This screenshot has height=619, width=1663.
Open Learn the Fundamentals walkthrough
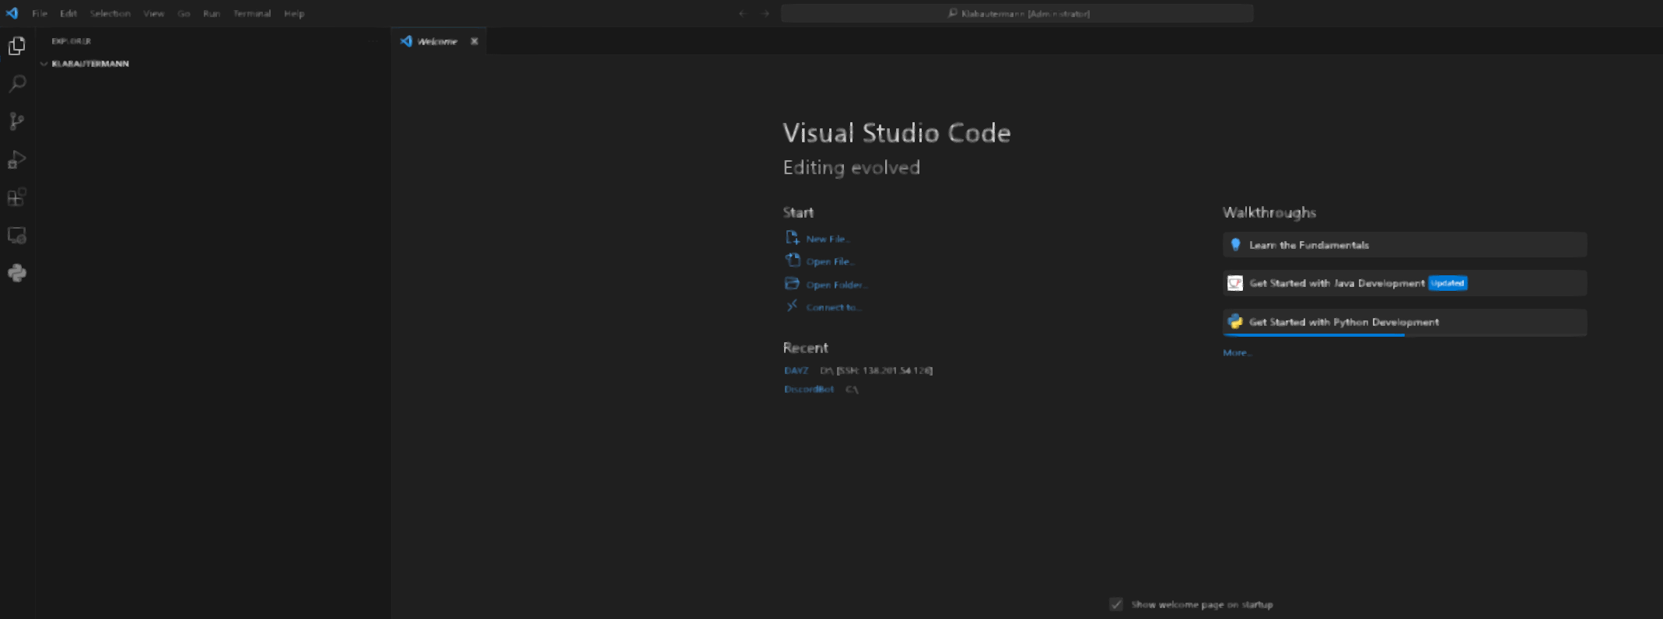point(1405,245)
